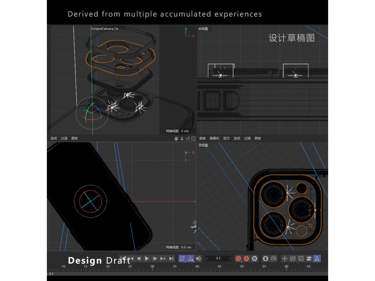Open the 显示 display menu
This screenshot has height=281, width=375.
(x=226, y=138)
